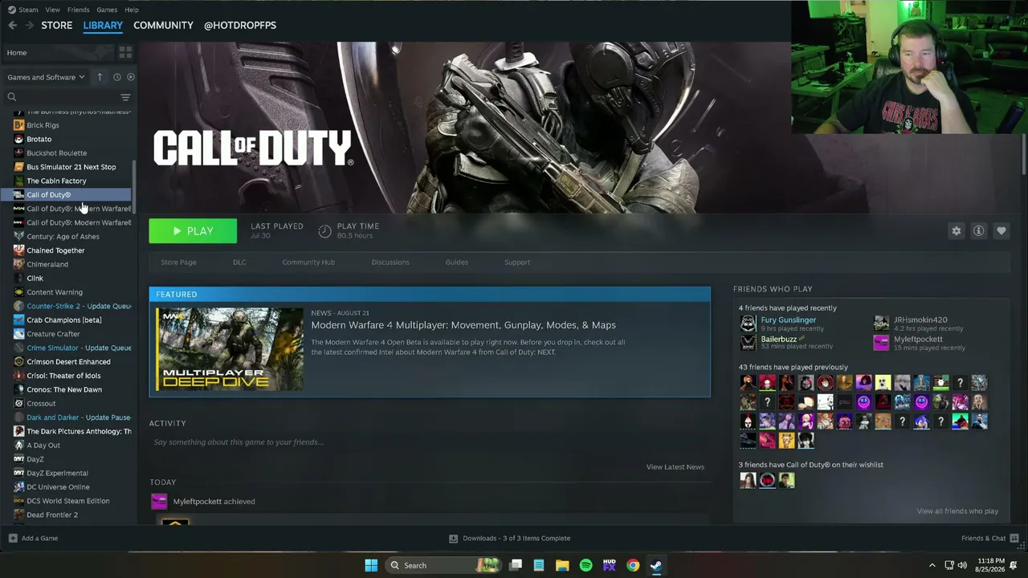Switch library to grid collections view
This screenshot has height=578, width=1028.
[x=125, y=52]
